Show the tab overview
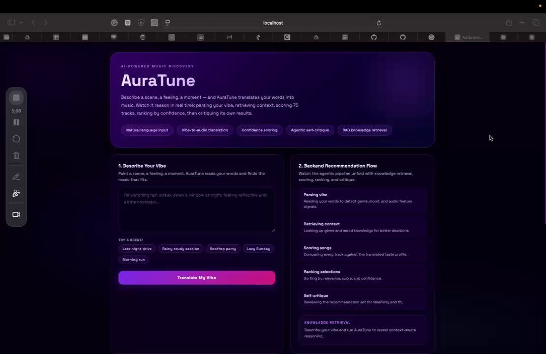 (x=536, y=23)
